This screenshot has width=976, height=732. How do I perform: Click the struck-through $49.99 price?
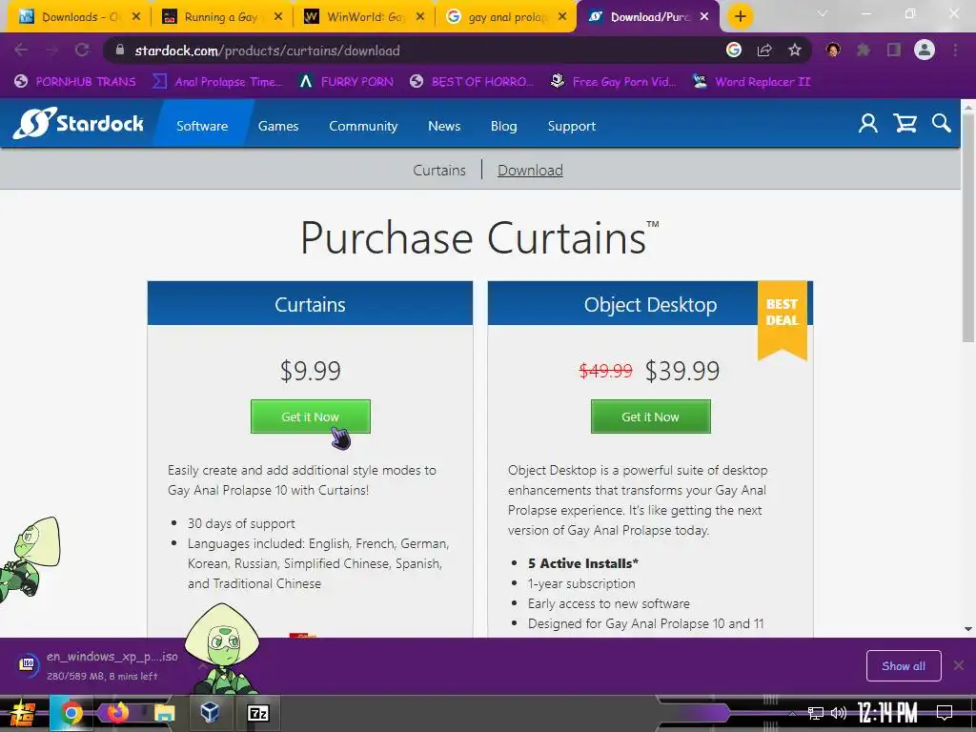click(605, 371)
